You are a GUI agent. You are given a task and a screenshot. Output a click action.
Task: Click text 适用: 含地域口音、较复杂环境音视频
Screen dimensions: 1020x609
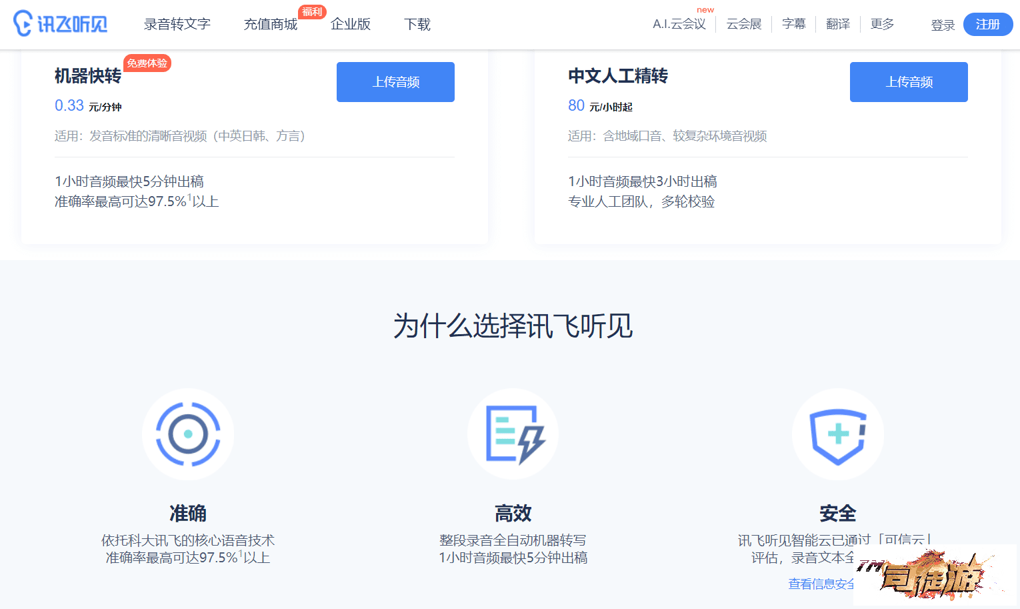click(667, 136)
